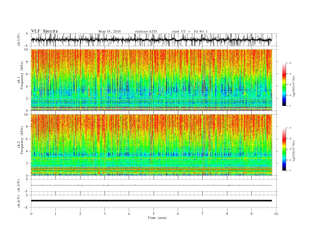
Task: Click the "station=ATH" header label
Action: click(146, 31)
